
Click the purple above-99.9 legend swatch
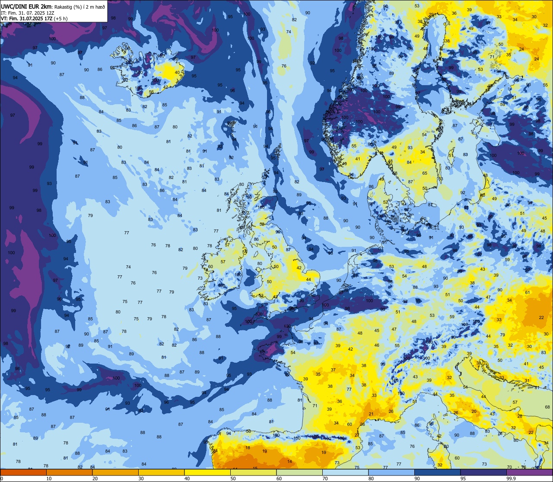(x=529, y=472)
